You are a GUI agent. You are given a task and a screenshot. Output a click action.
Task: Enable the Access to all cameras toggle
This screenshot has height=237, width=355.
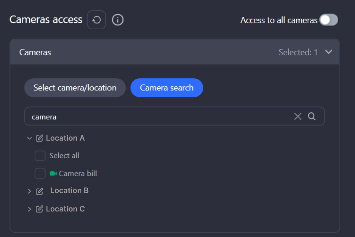coord(328,20)
